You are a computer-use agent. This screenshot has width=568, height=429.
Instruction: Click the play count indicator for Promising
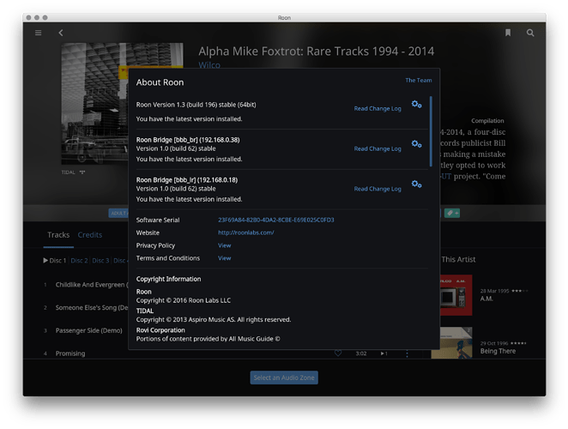(384, 353)
